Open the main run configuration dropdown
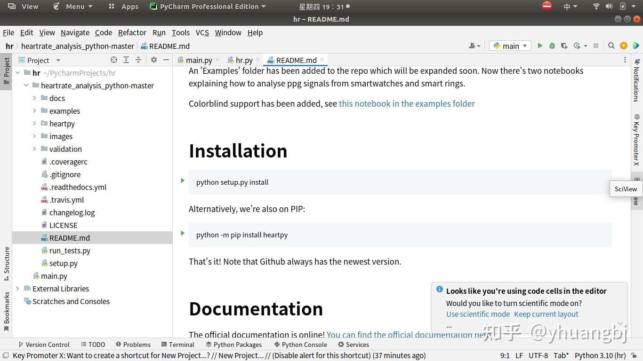643x361 pixels. tap(510, 46)
